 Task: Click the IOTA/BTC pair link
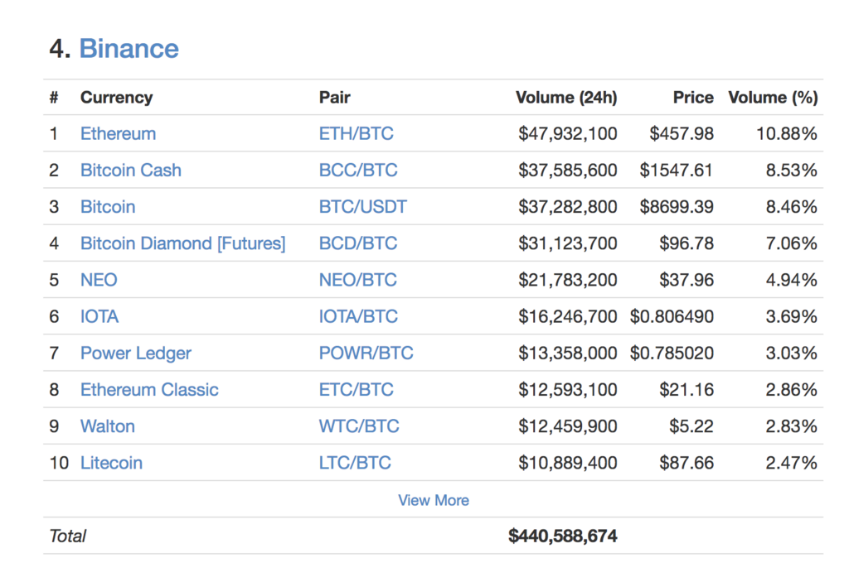(358, 316)
